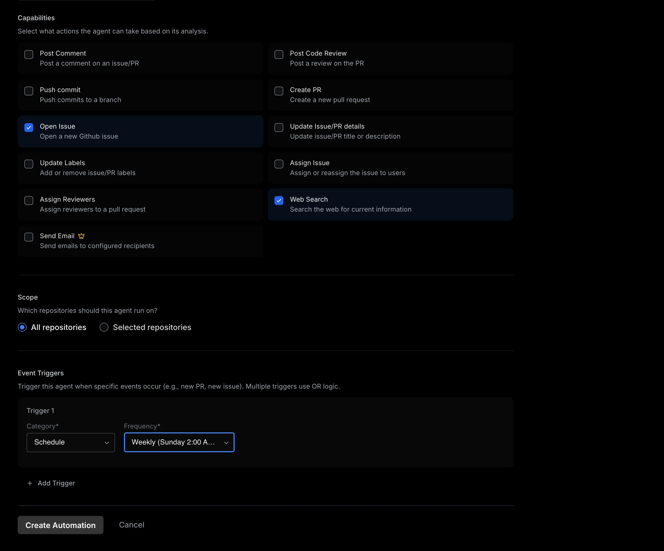Enable the Post Comment capability checkbox

tap(29, 54)
